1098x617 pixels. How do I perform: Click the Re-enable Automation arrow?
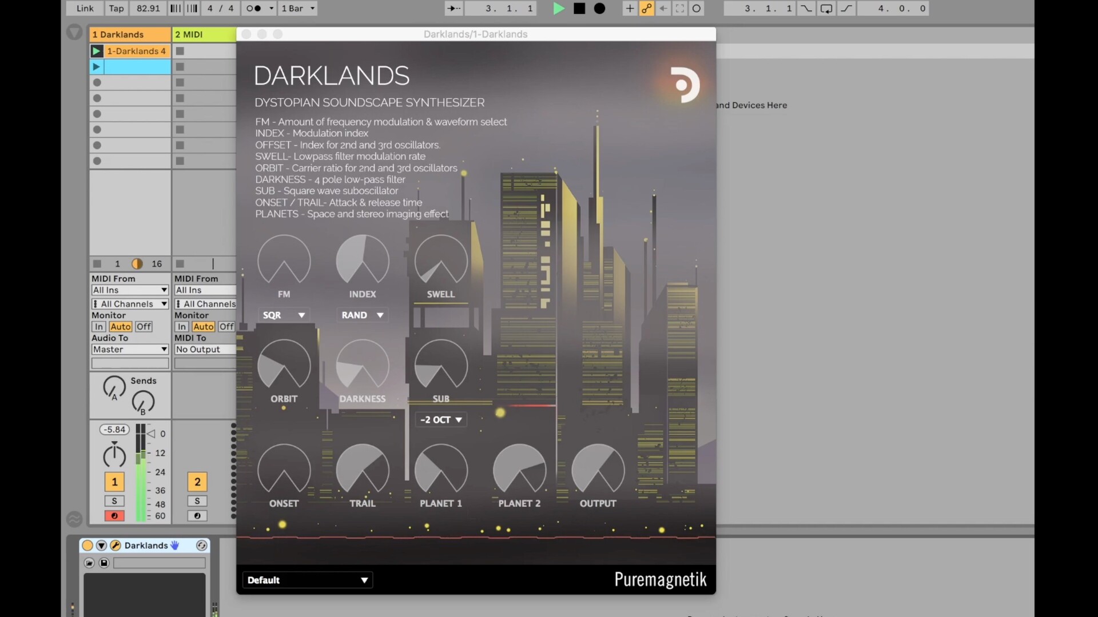(663, 9)
